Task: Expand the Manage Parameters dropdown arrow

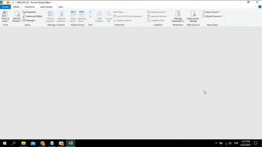Action: coord(183,21)
